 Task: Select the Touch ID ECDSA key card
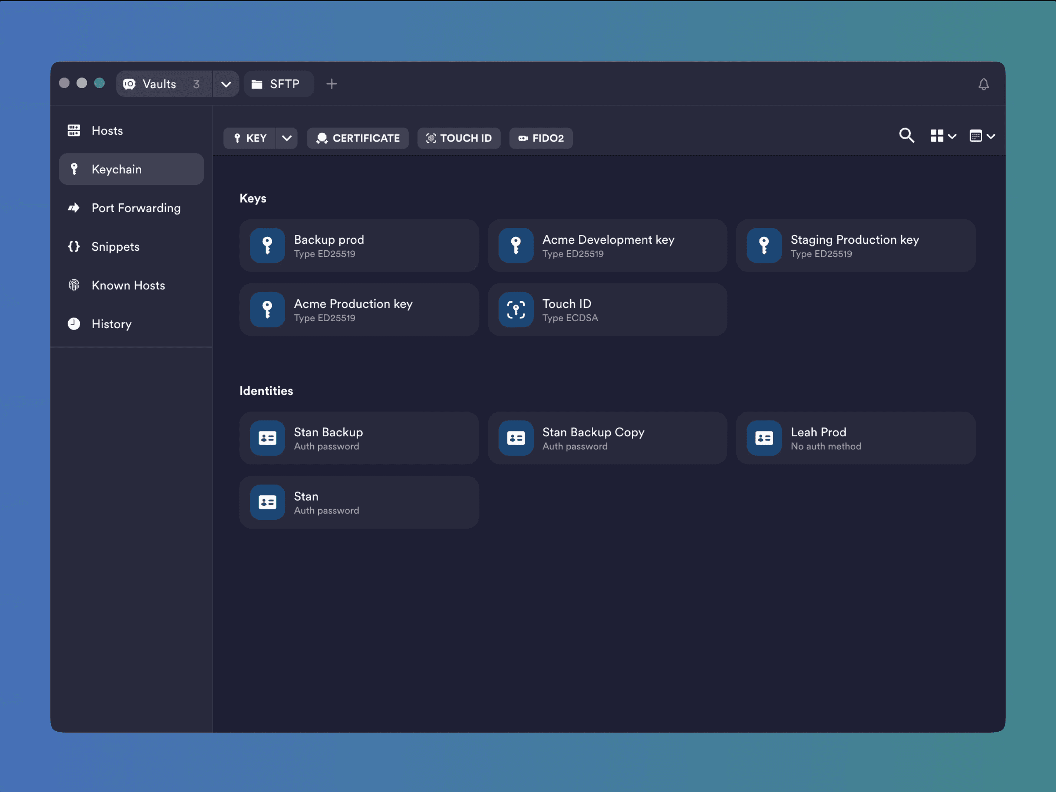607,310
